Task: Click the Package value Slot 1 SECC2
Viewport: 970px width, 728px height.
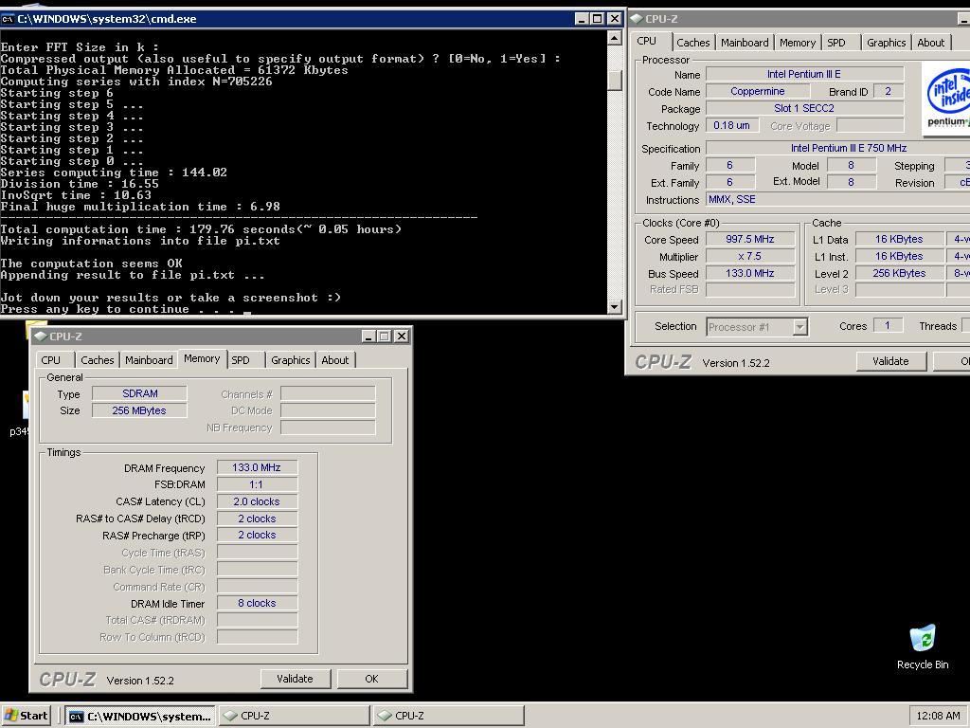Action: click(x=805, y=108)
